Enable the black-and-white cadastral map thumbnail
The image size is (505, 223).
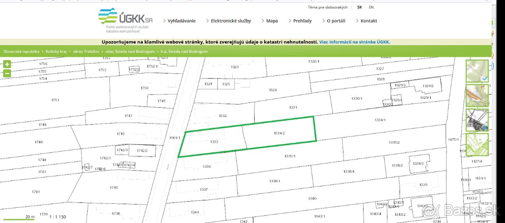click(x=477, y=120)
